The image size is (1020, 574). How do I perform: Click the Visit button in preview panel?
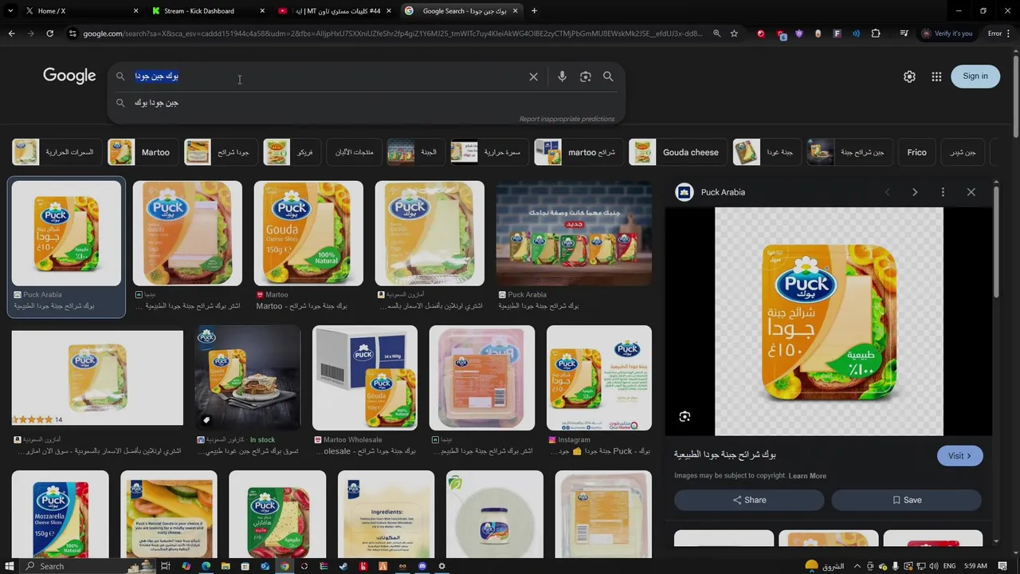tap(959, 456)
